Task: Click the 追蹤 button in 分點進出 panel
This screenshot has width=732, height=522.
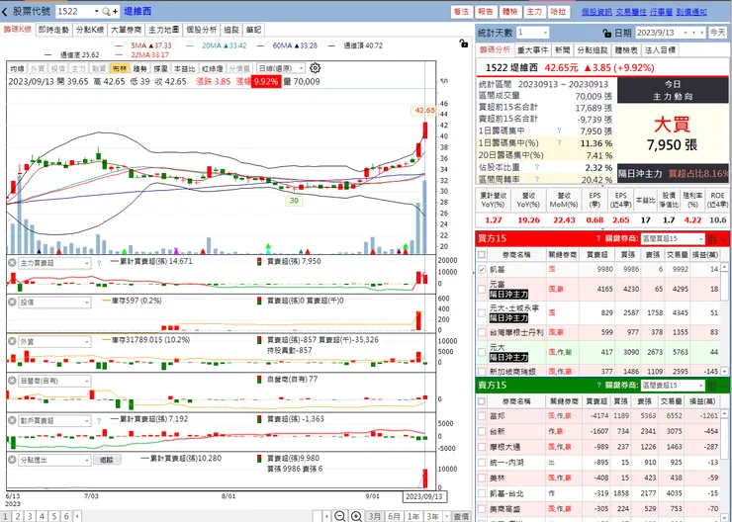Action: coord(107,460)
